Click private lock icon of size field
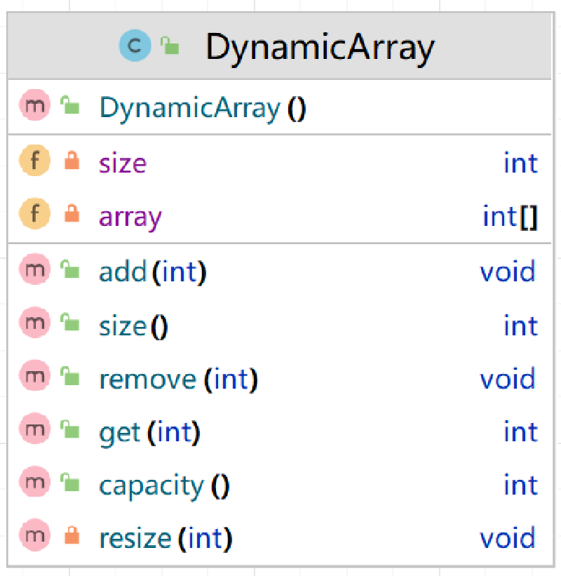Viewport: 561px width, 576px height. pyautogui.click(x=72, y=160)
